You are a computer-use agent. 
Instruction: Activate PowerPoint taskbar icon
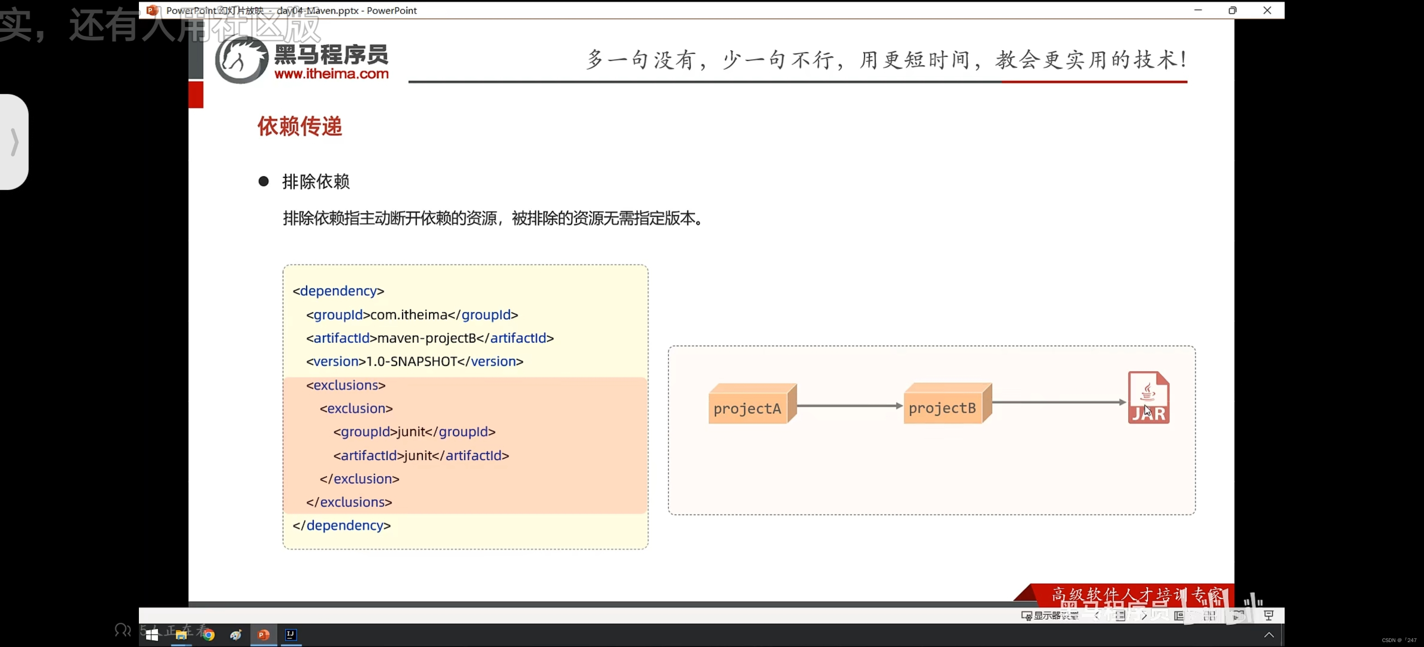coord(264,635)
